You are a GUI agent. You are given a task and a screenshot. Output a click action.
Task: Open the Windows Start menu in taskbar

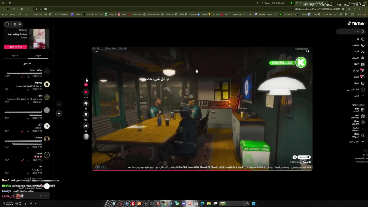point(254,204)
